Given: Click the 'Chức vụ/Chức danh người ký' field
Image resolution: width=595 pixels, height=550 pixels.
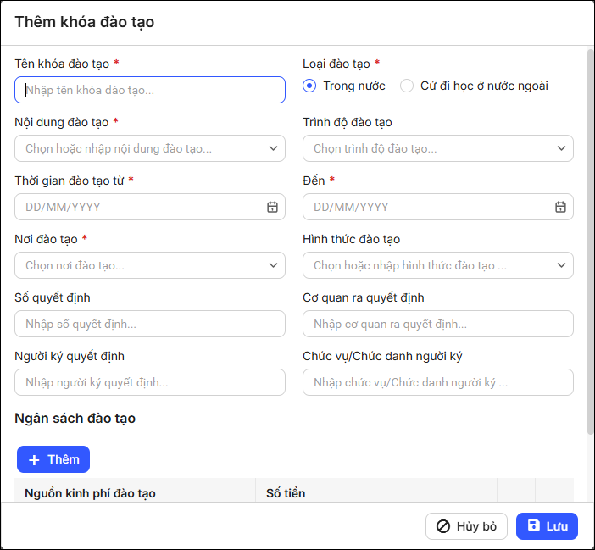Looking at the screenshot, I should pyautogui.click(x=437, y=382).
